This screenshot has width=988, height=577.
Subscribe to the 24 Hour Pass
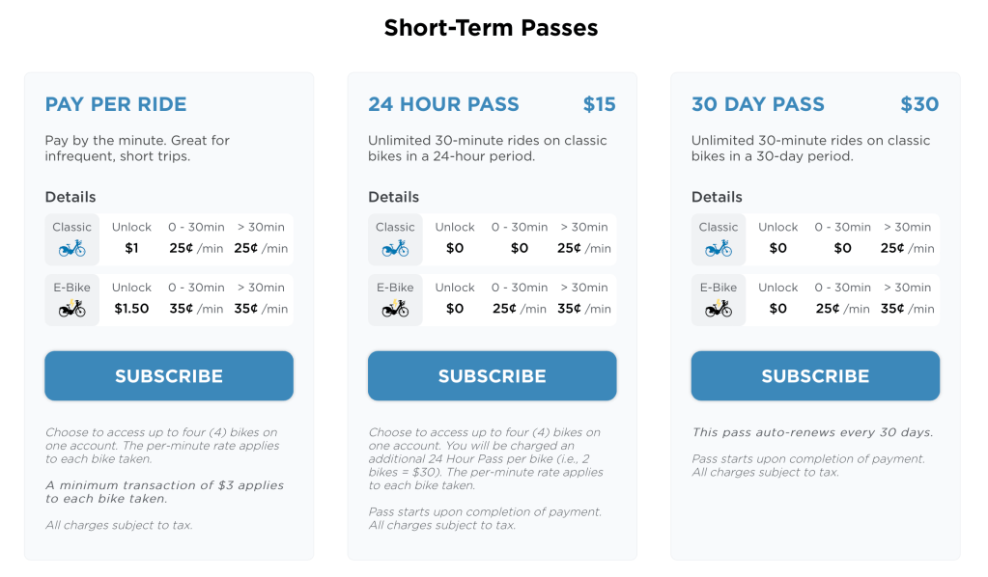492,376
